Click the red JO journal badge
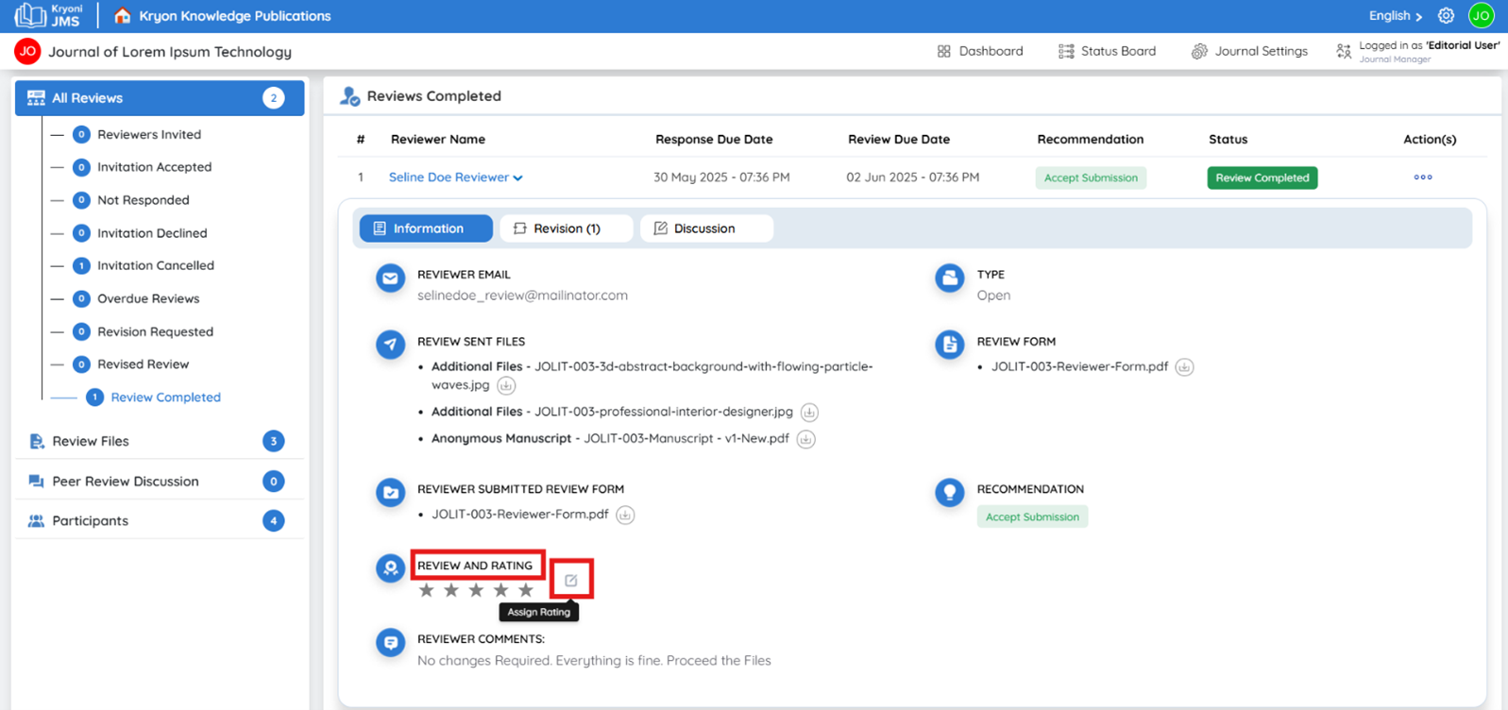Screen dimensions: 1508x710 point(27,51)
